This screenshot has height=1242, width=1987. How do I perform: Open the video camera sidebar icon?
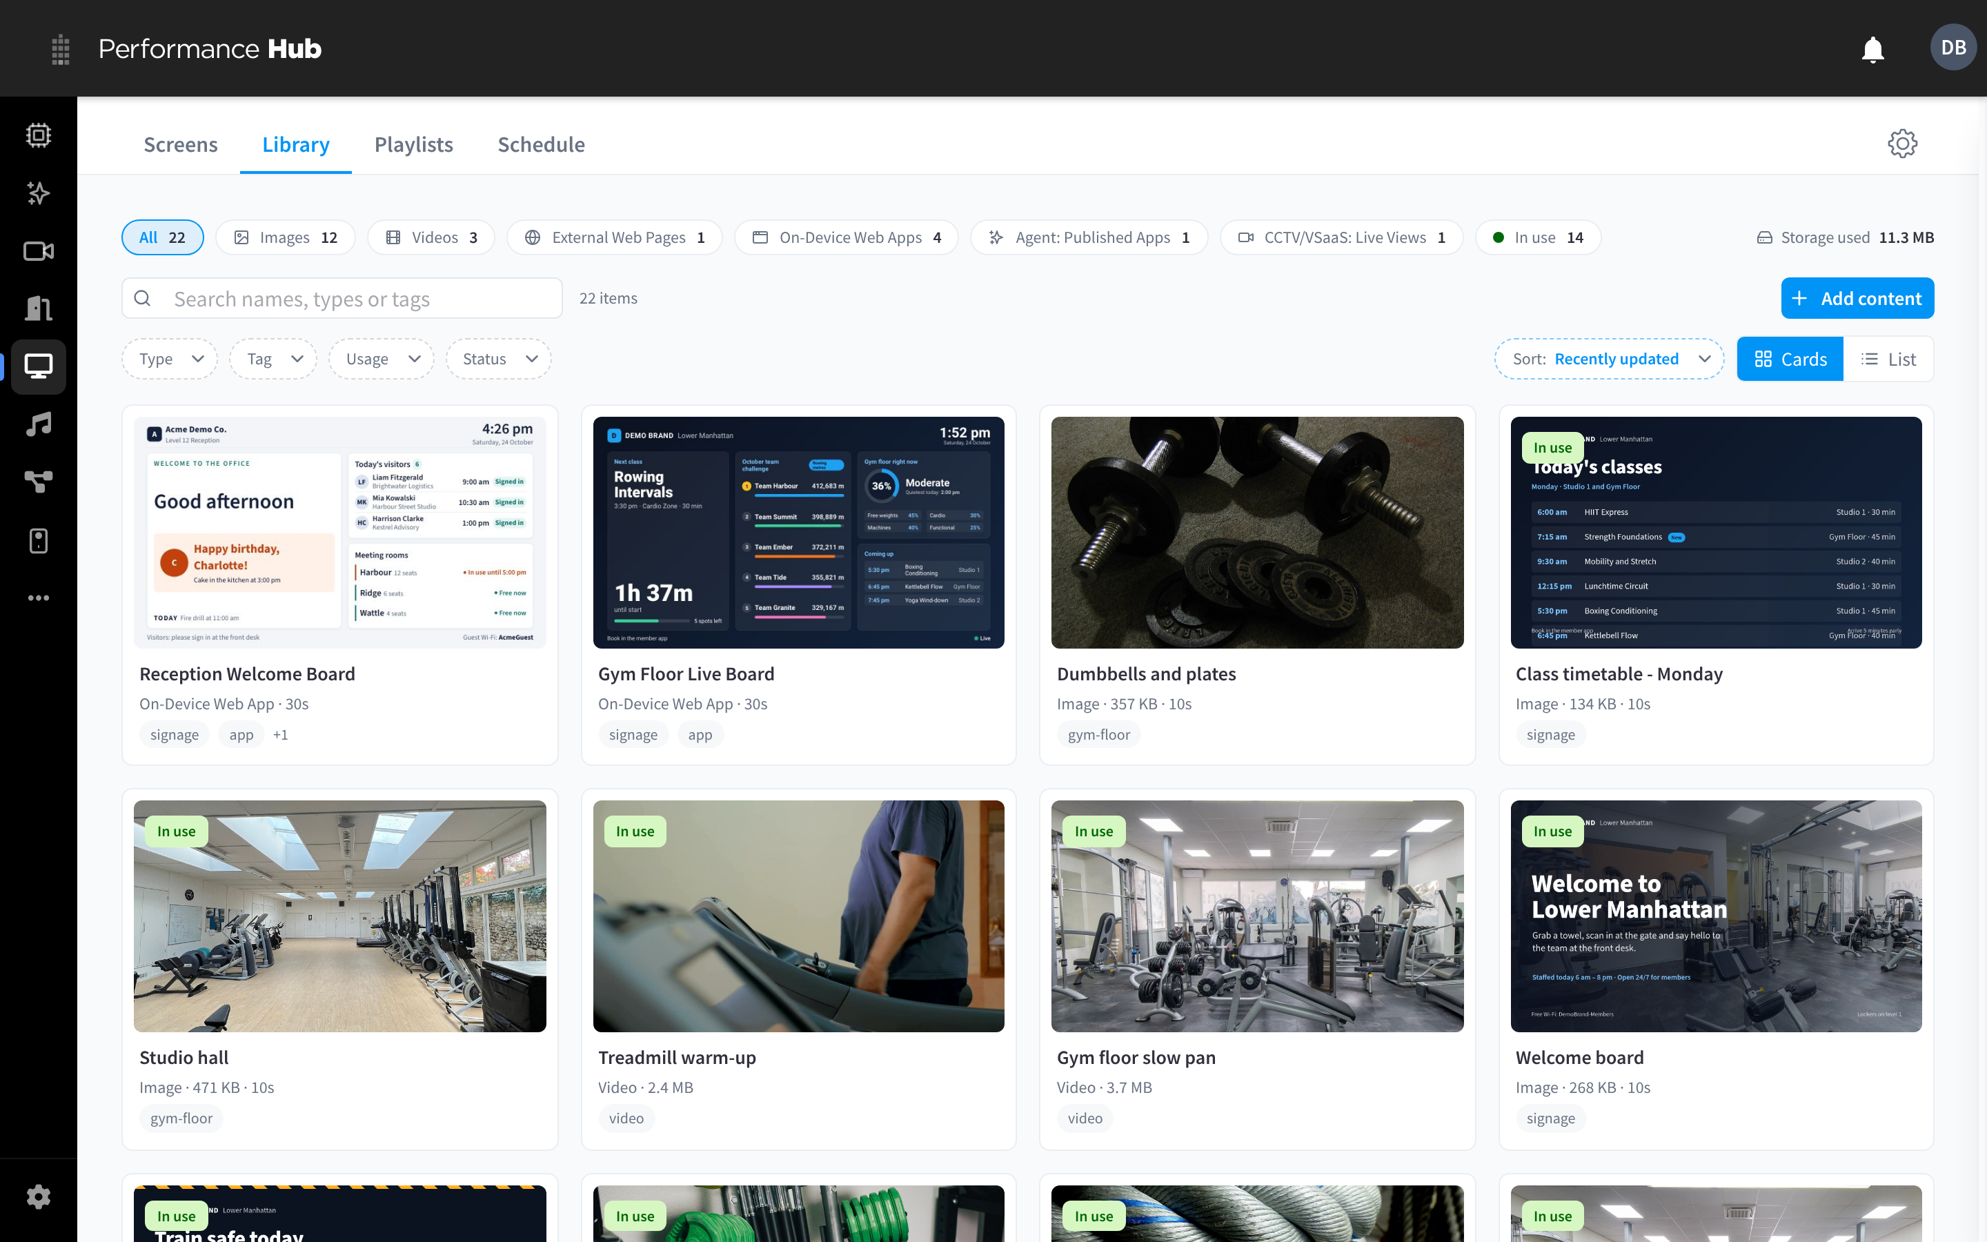tap(39, 250)
